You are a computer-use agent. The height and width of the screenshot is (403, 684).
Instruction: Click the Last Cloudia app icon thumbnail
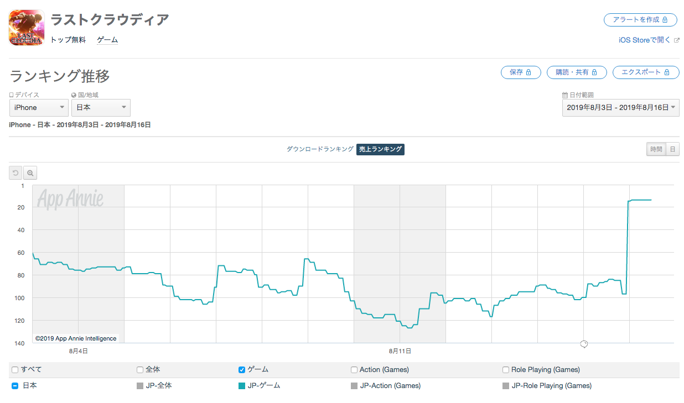[27, 27]
